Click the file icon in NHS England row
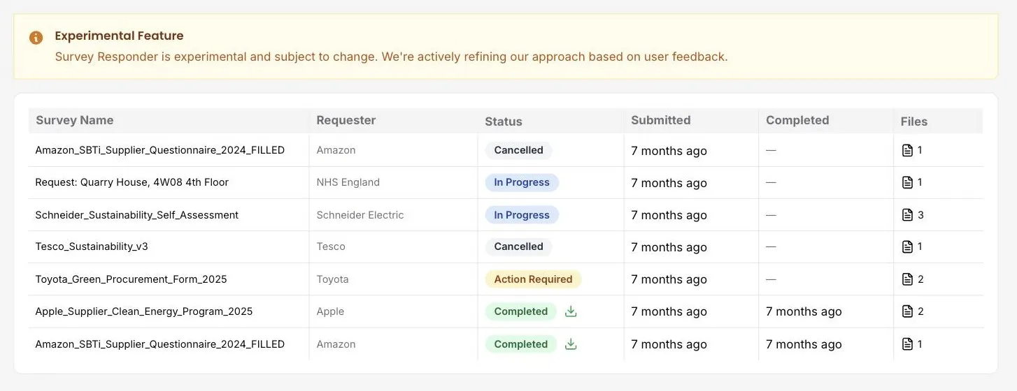This screenshot has width=1017, height=391. [907, 182]
